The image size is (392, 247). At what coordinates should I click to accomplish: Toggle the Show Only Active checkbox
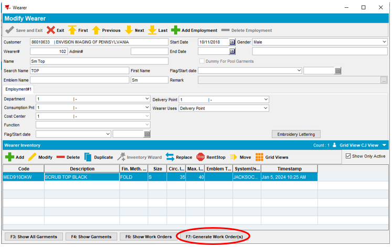point(348,156)
